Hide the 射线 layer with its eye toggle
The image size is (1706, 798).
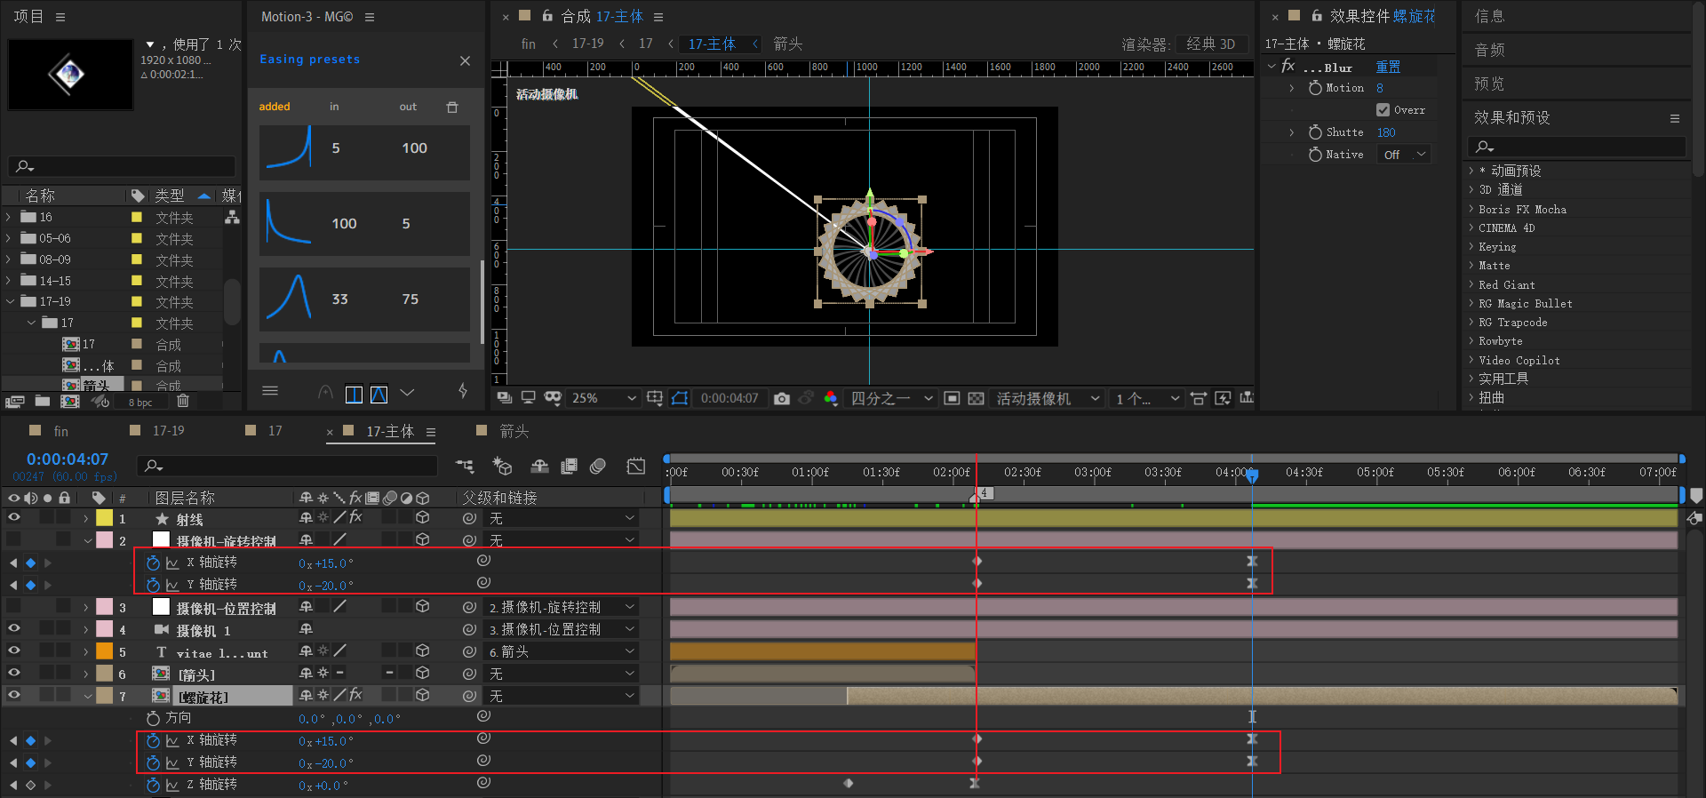click(x=14, y=517)
